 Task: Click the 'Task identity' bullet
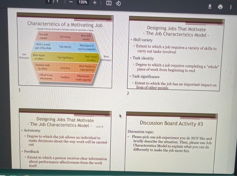143,58
